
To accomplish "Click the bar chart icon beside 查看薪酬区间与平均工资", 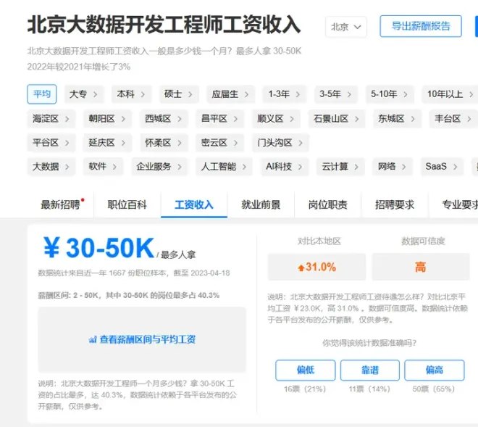I will pos(93,339).
